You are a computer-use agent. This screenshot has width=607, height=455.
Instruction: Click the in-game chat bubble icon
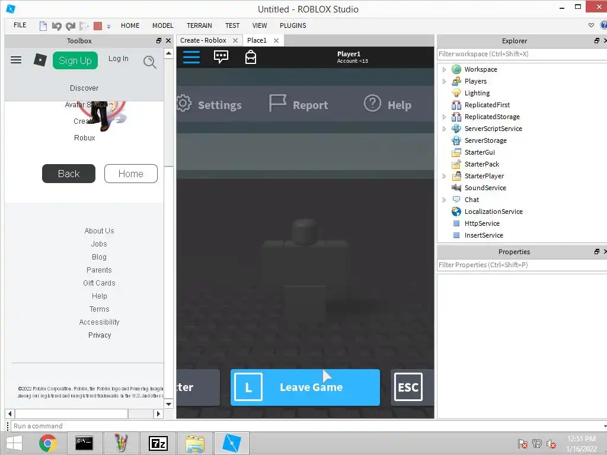(x=221, y=57)
